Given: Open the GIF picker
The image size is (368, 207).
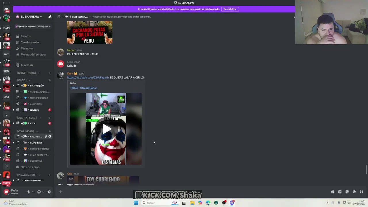Looking at the screenshot, I should pos(340,192).
